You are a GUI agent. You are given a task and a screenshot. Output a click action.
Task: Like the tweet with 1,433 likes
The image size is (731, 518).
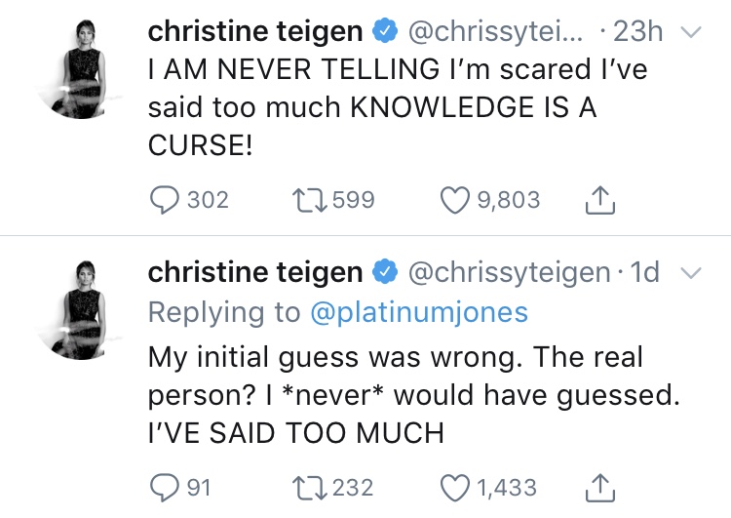click(x=455, y=486)
